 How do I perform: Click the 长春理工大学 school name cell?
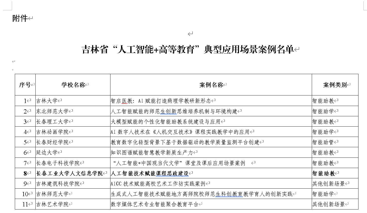(52, 122)
